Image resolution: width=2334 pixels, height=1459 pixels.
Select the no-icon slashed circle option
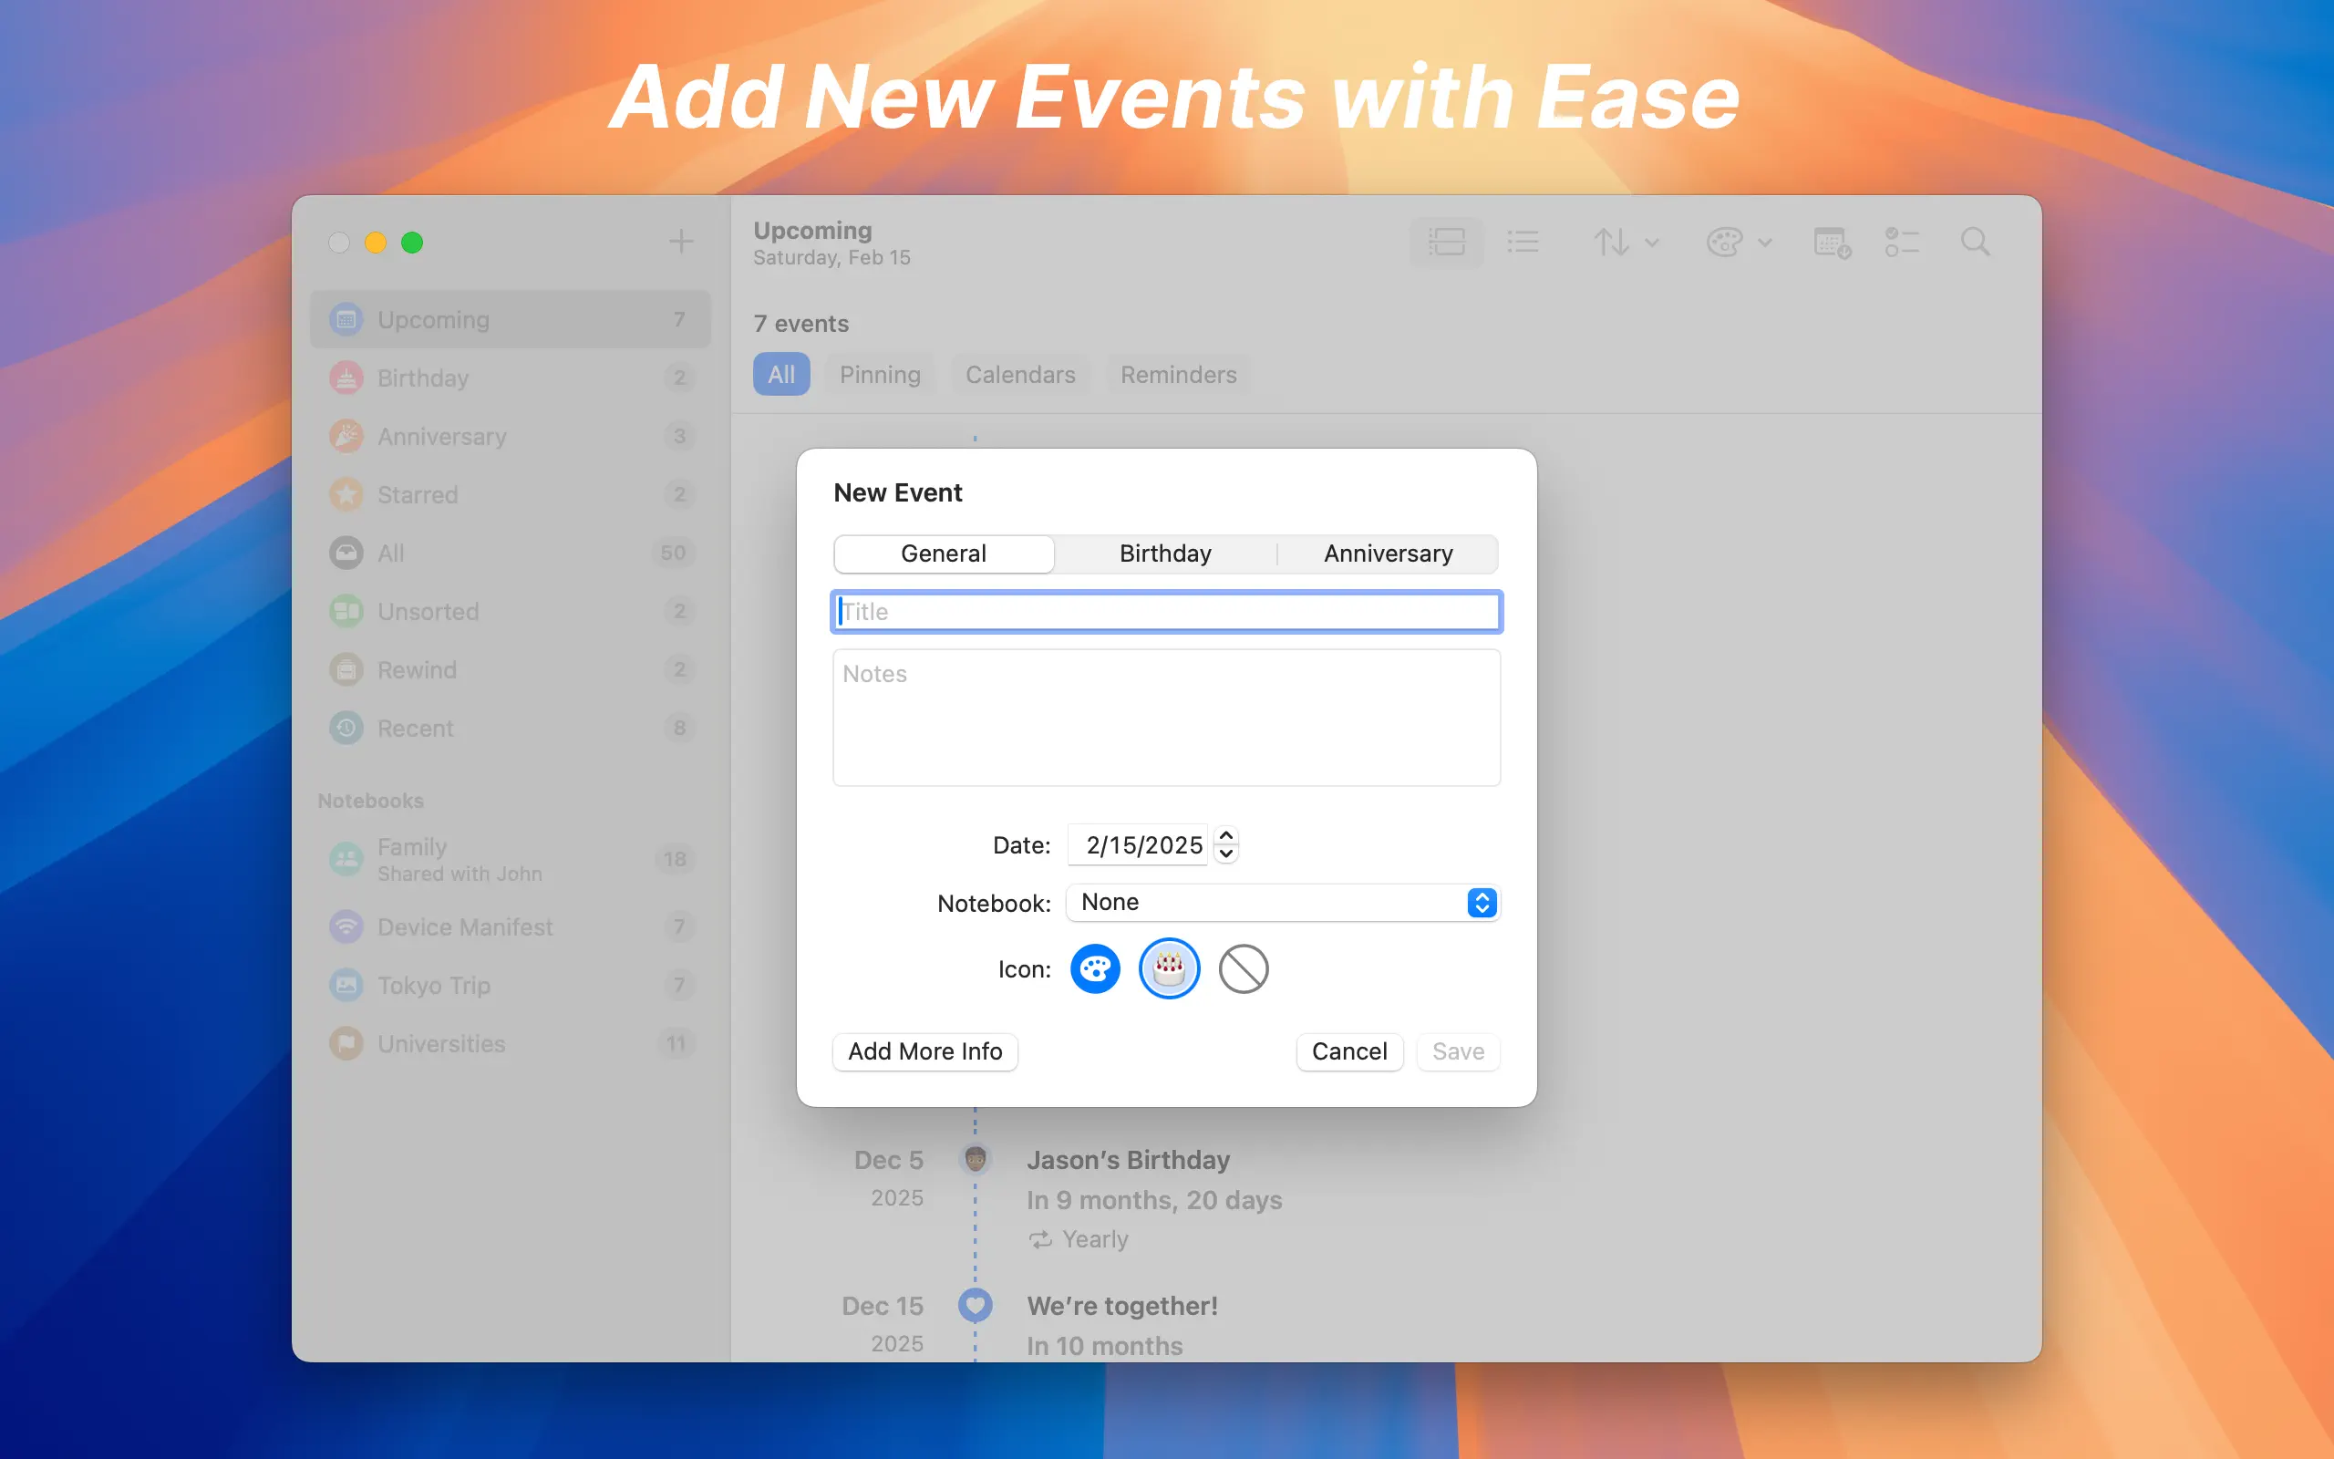pyautogui.click(x=1244, y=967)
